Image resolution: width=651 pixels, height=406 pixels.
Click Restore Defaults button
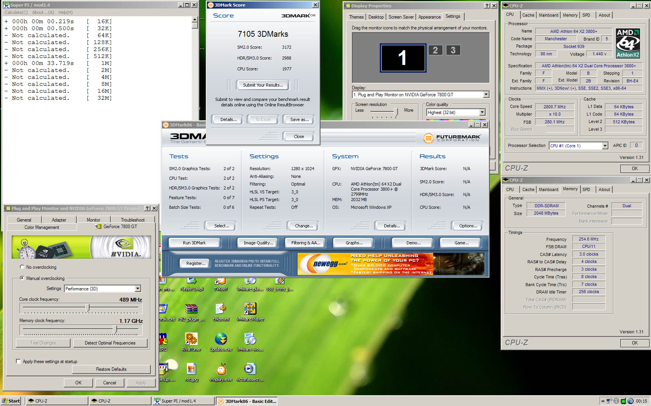point(111,369)
